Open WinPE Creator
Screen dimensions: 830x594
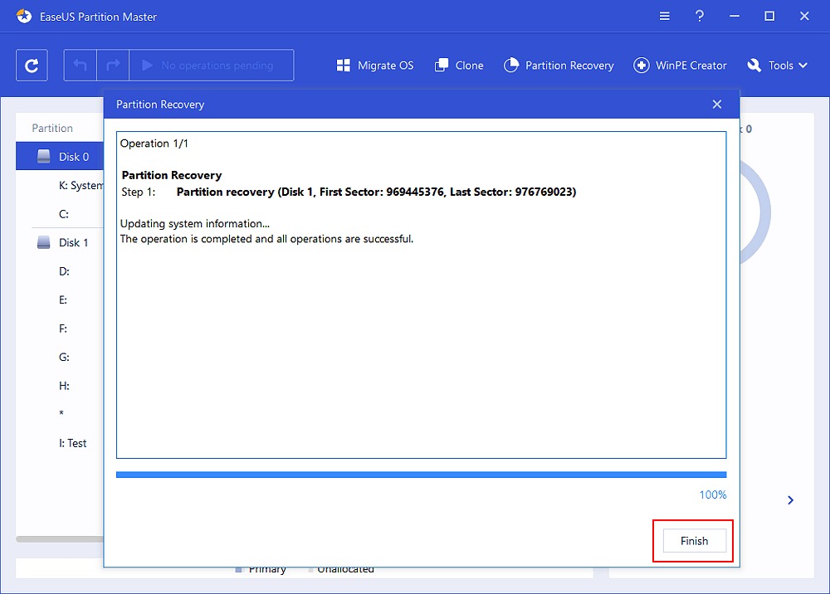[680, 66]
